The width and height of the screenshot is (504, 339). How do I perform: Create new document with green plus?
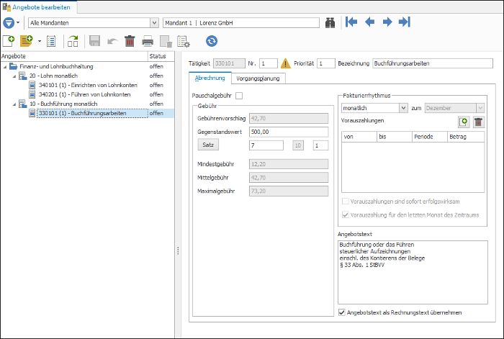9,41
